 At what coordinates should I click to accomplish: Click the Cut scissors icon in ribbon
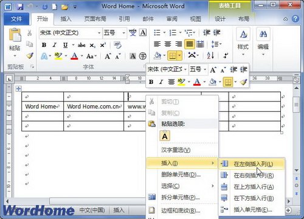(x=30, y=33)
